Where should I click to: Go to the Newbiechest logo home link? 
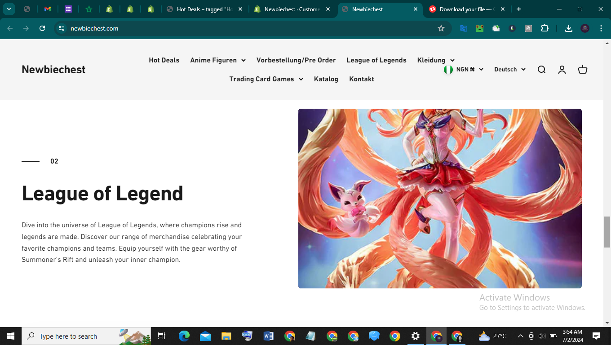click(53, 70)
